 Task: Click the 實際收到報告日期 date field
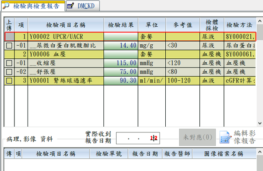pyautogui.click(x=138, y=138)
